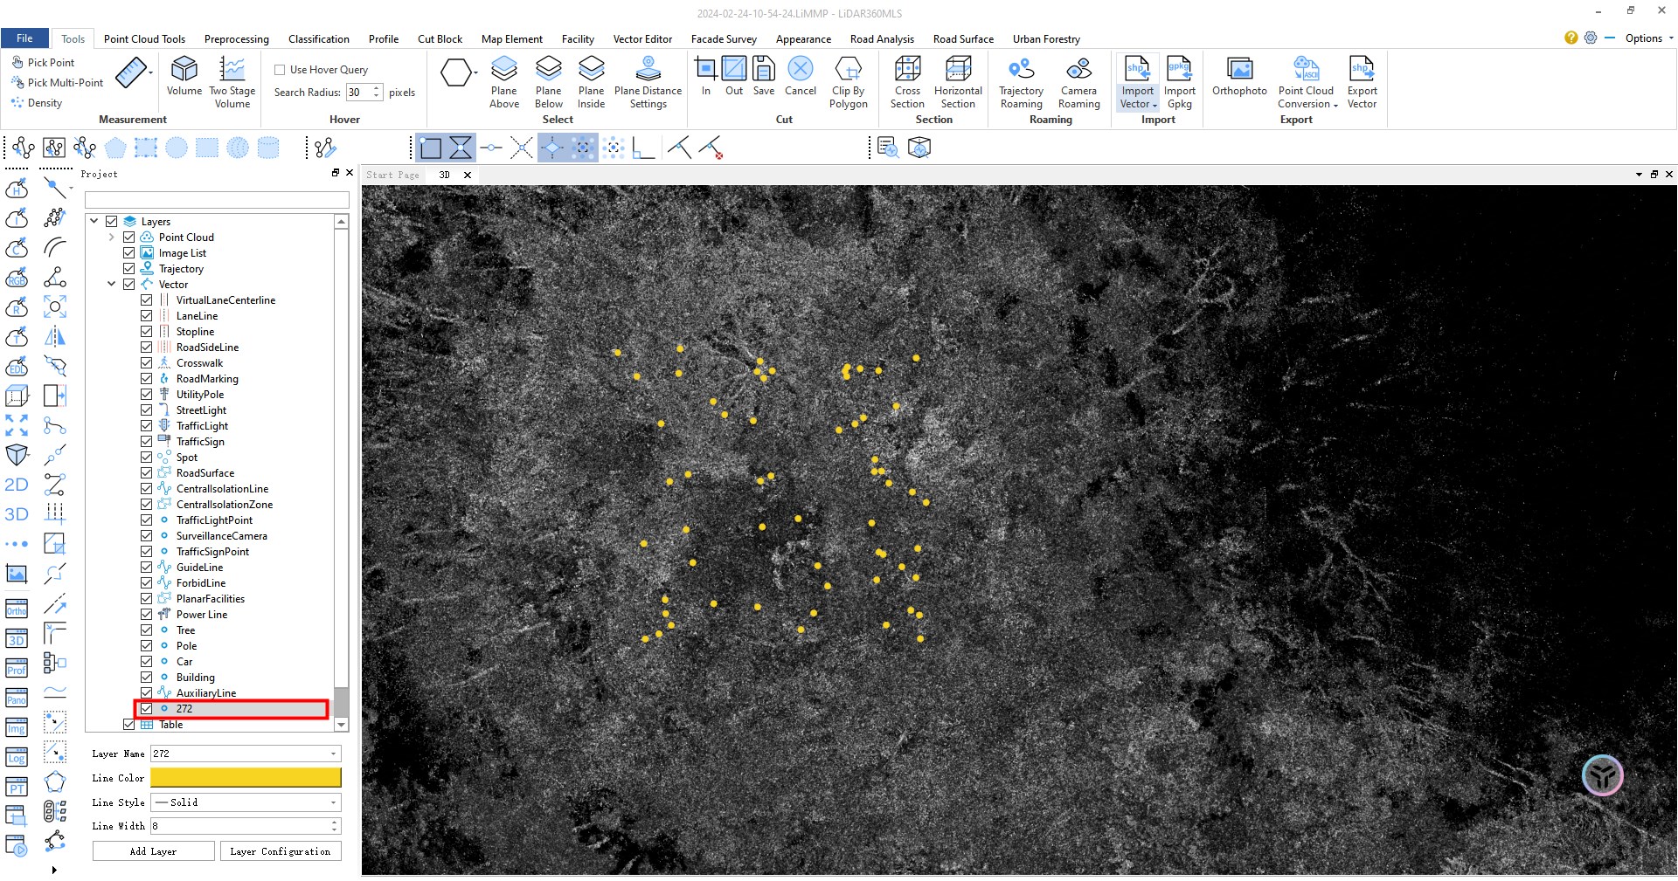Switch to 3D view in sidebar
Viewport: 1678px width, 881px height.
[x=17, y=514]
